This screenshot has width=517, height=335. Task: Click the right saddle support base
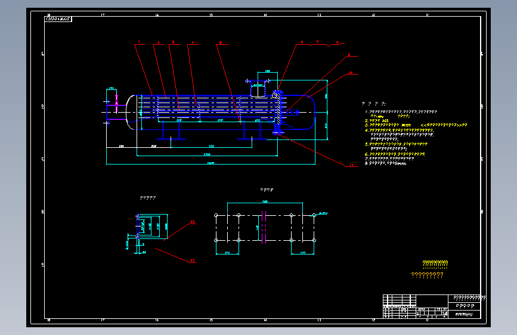252,139
